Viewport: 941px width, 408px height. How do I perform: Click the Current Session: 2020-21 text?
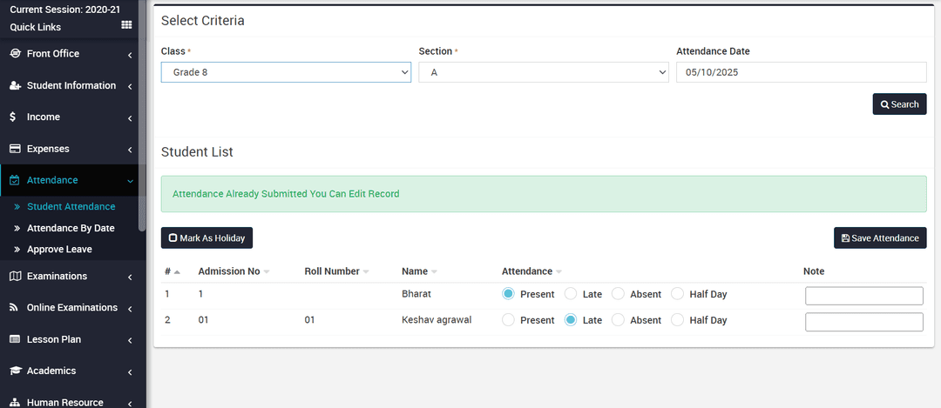[65, 10]
